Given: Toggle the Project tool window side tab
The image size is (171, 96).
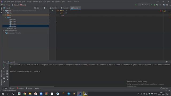Looking at the screenshot, I should pyautogui.click(x=1, y=10).
